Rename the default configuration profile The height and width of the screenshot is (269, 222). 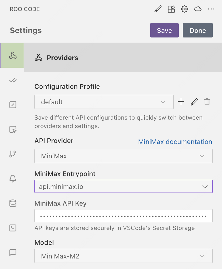tap(194, 102)
